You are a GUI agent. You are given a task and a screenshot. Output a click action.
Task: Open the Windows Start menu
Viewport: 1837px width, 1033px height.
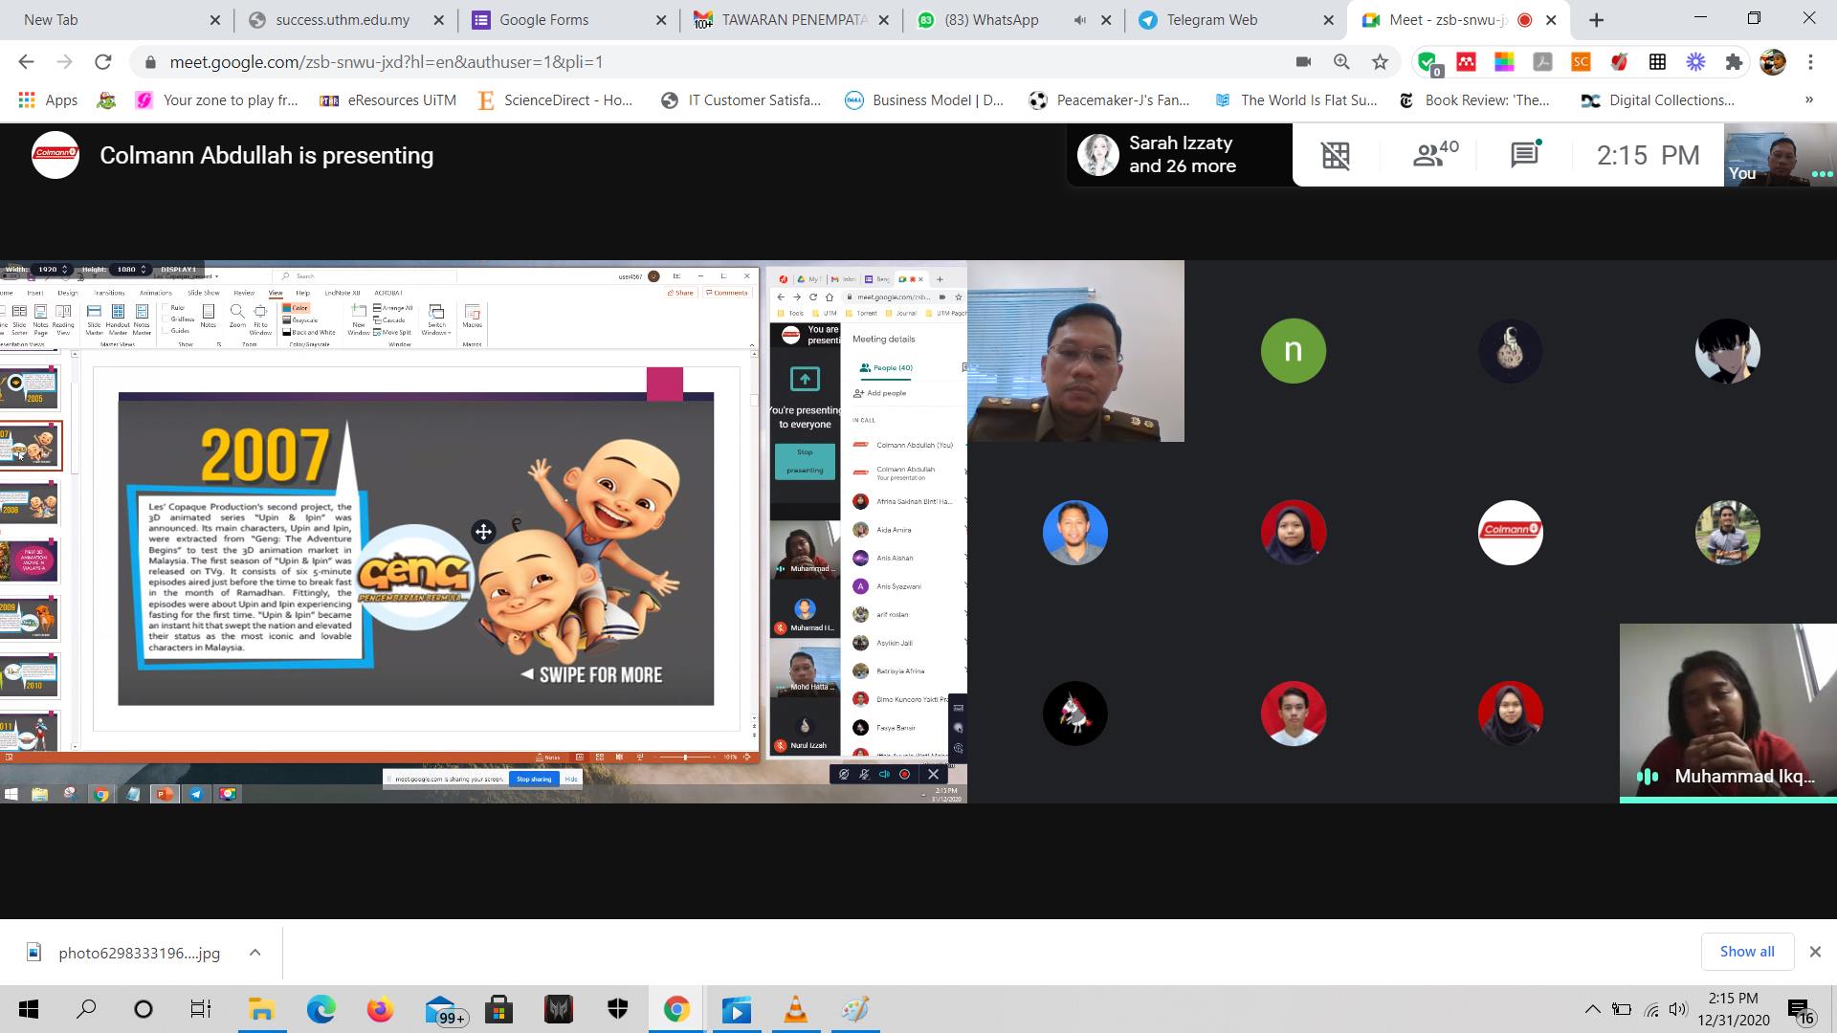click(x=29, y=1010)
